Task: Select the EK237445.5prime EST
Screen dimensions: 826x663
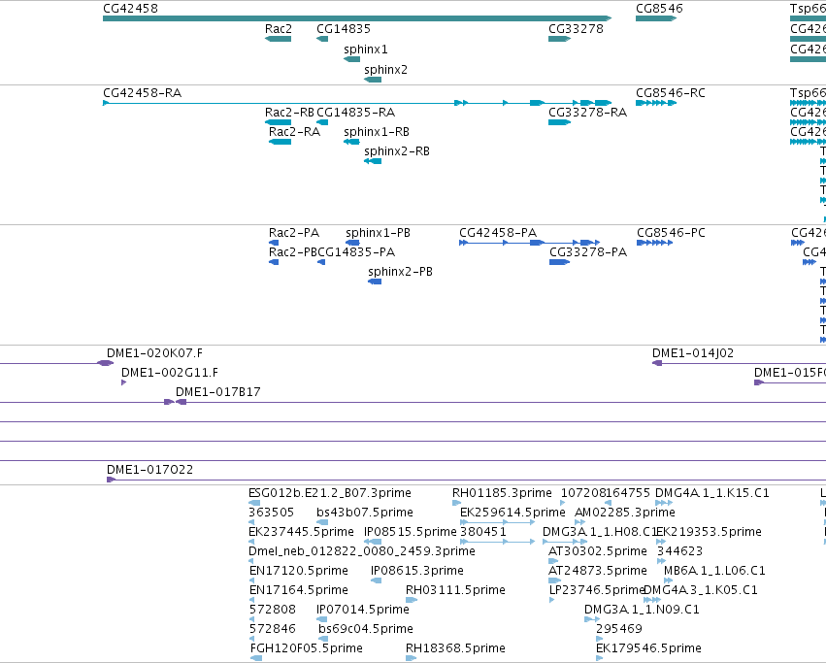Action: point(251,542)
